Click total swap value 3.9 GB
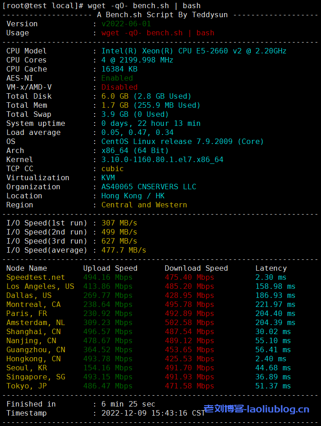Image resolution: width=321 pixels, height=426 pixels. pos(115,115)
